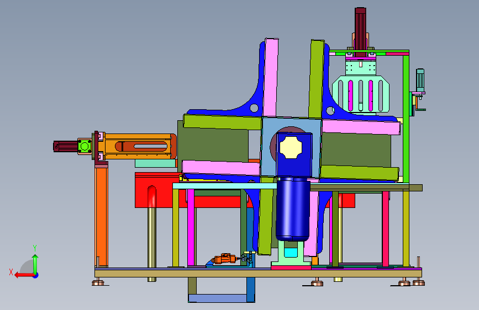Image resolution: width=479 pixels, height=310 pixels.
Task: Select the yellow-green upright rotor arm
Action: (x=316, y=79)
